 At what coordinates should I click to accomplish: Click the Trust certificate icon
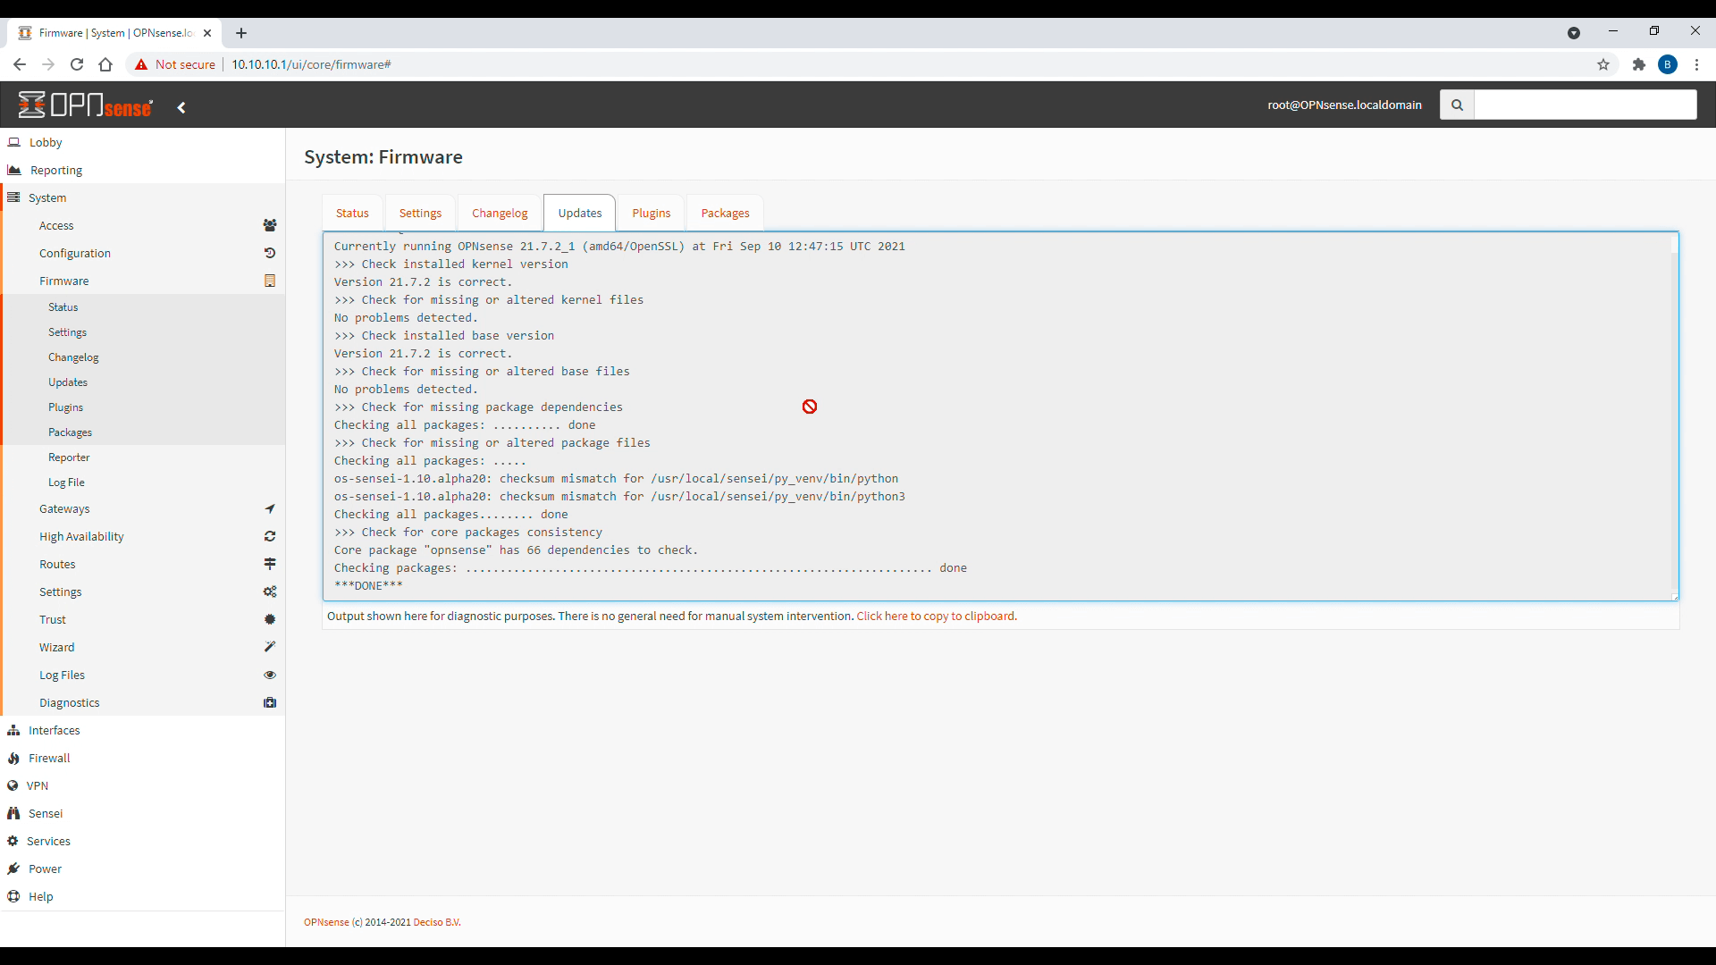tap(269, 619)
